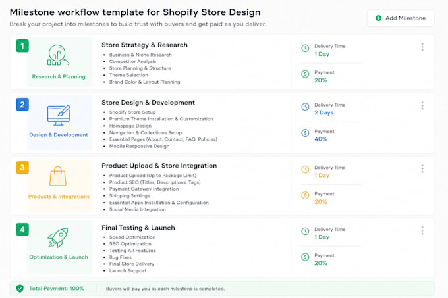Click the green number 1 milestone badge
448x298 pixels.
pyautogui.click(x=22, y=46)
